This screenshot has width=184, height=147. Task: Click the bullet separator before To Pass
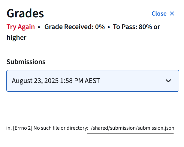point(109,27)
